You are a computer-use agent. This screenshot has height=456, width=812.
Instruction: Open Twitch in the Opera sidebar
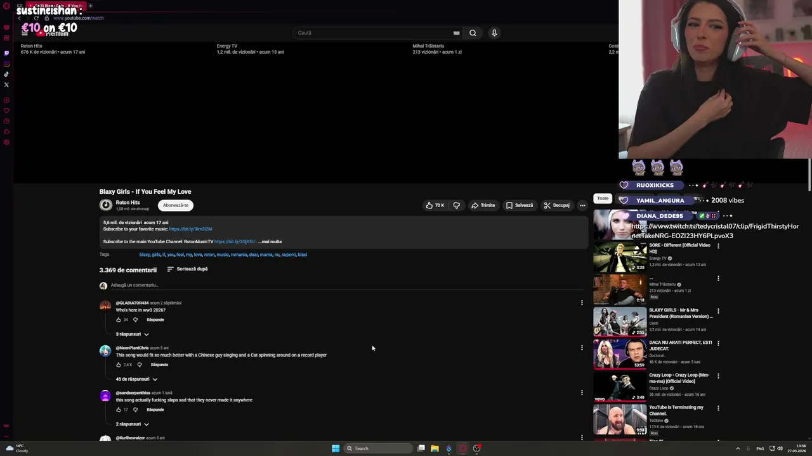[6, 53]
